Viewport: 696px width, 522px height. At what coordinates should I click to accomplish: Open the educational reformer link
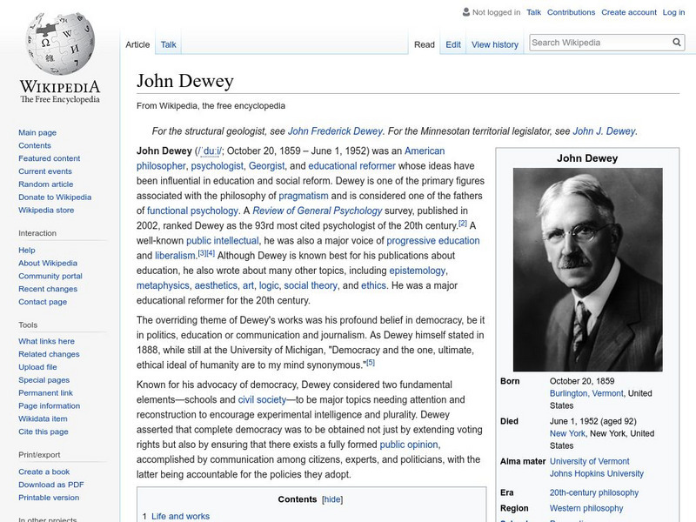click(351, 165)
